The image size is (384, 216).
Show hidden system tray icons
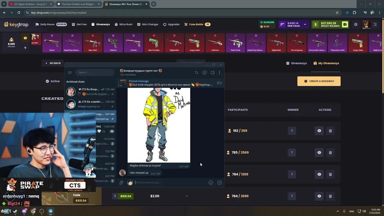[337, 211]
